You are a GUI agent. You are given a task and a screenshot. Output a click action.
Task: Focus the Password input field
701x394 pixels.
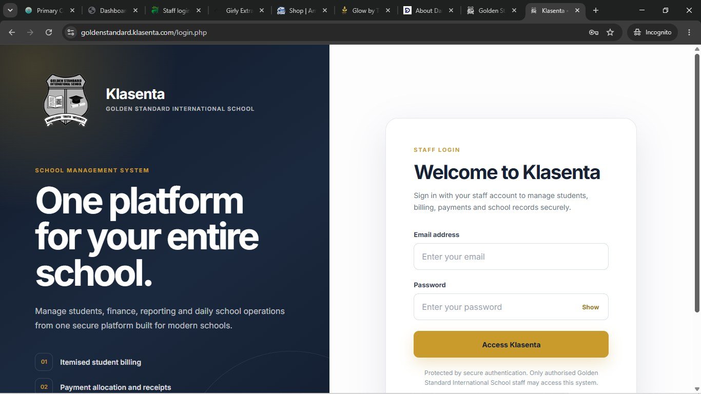click(511, 307)
